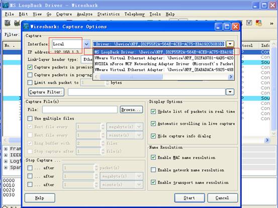
Task: Click interface list horizontal scrollbar thumb
Action: [x=131, y=77]
